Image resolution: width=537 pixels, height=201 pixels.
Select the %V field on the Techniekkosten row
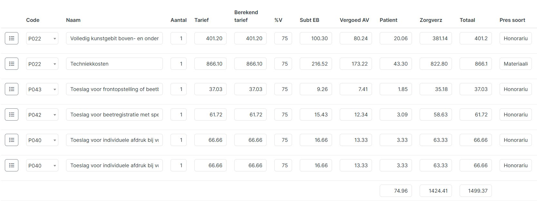pyautogui.click(x=283, y=63)
